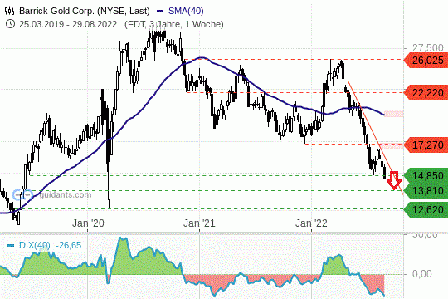Image resolution: width=448 pixels, height=299 pixels.
Task: Click the (EDT, 3 Jahre, 1 Woche) setting text
Action: 174,24
